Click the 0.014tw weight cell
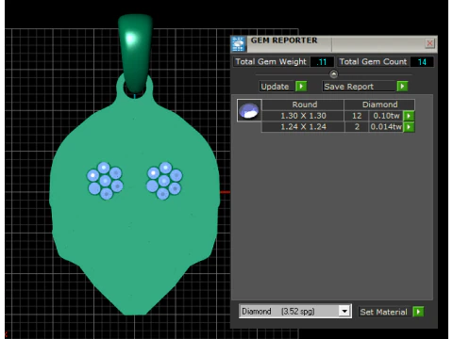This screenshot has height=339, width=453. coord(386,127)
